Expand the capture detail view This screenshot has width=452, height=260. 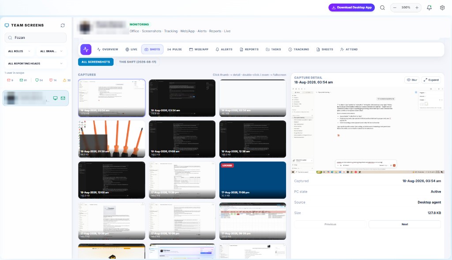click(x=431, y=80)
